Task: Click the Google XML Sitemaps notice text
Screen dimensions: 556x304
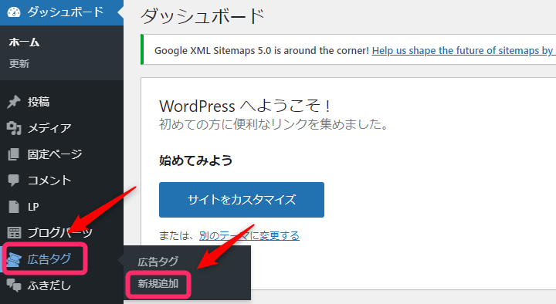Action: click(x=262, y=51)
